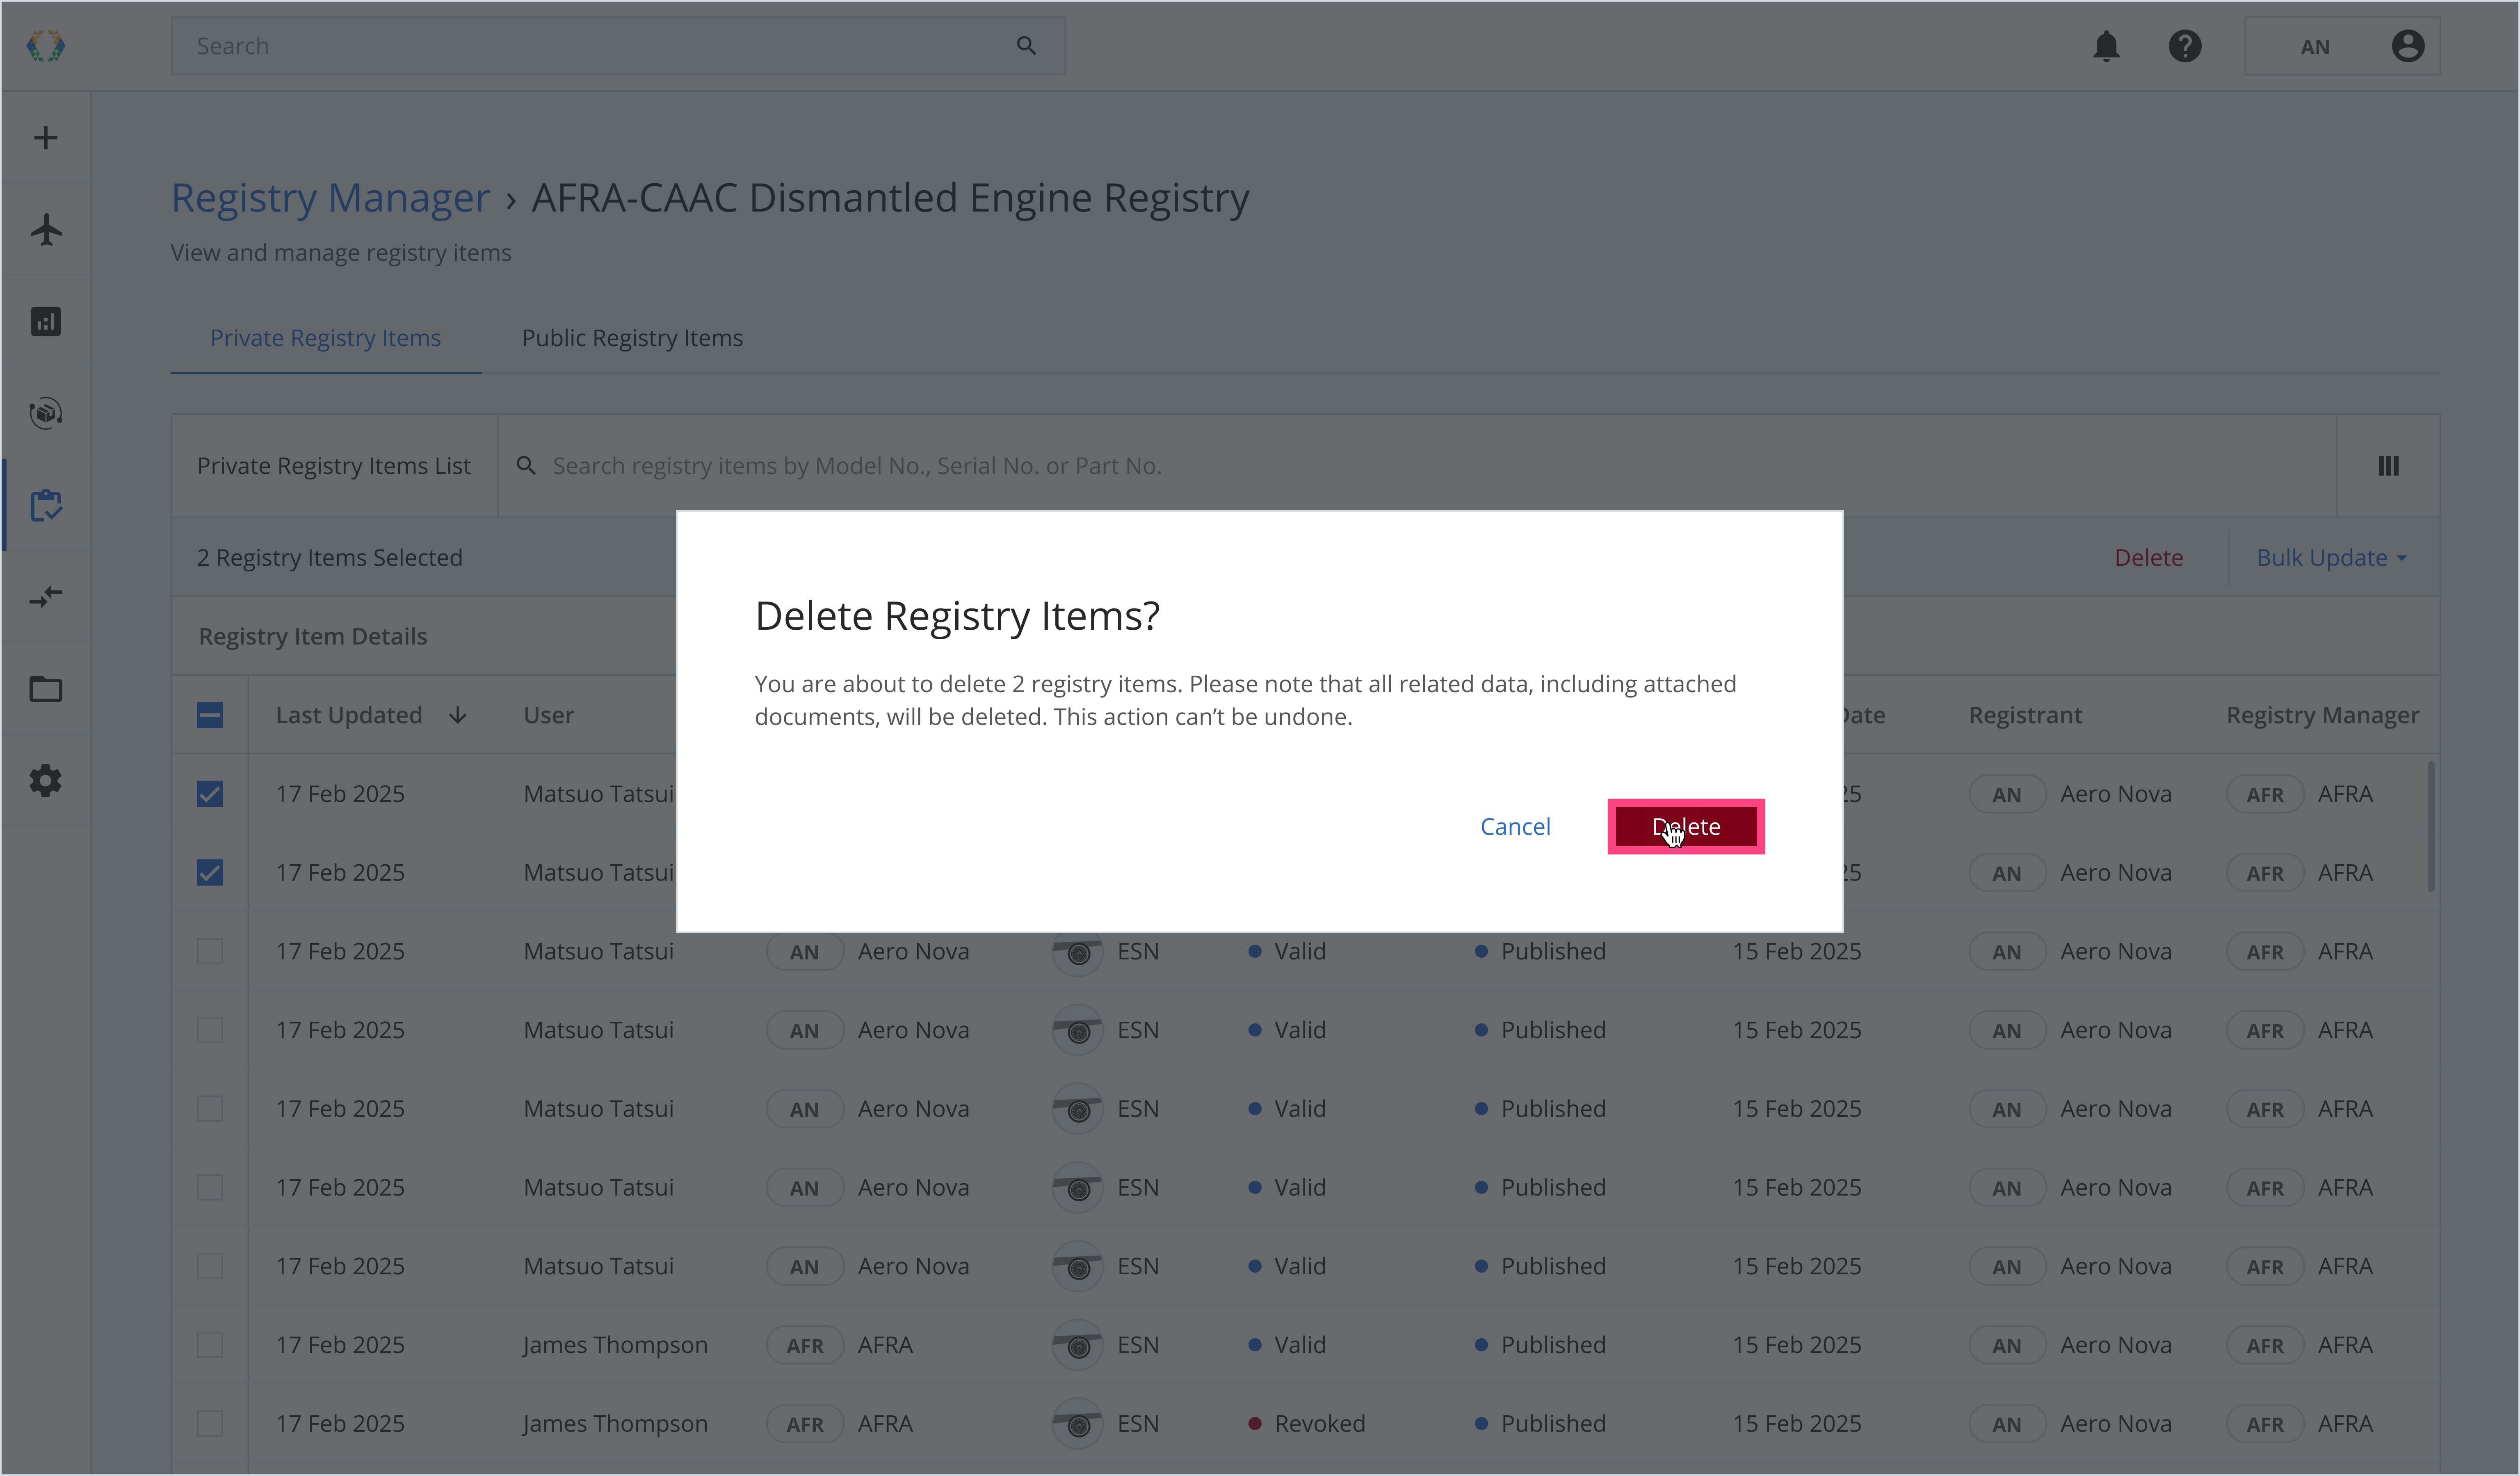Open the aircraft section in sidebar

point(46,230)
